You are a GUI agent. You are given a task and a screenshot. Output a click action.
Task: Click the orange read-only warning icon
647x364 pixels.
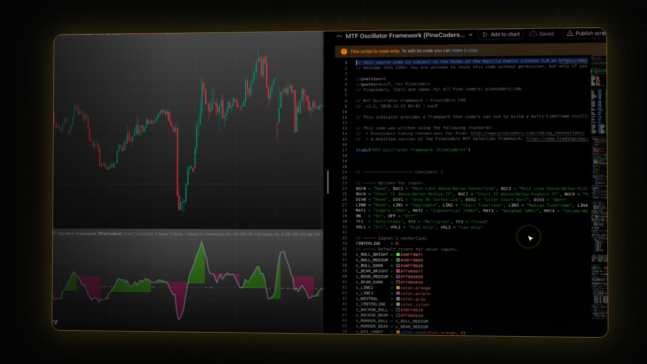click(x=344, y=51)
